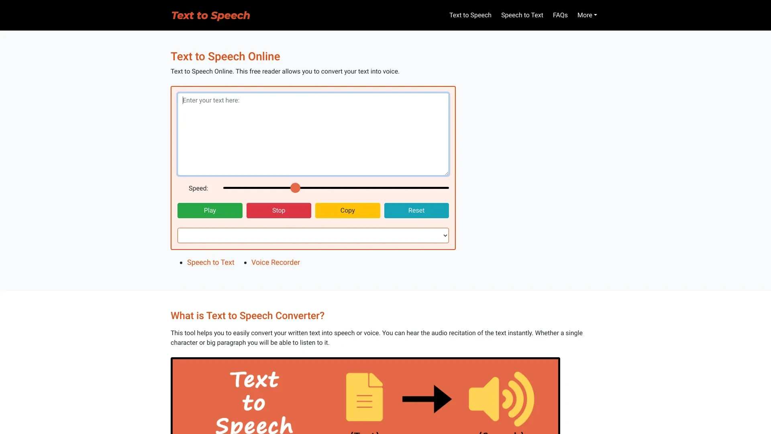
Task: Click inside the text input field
Action: [x=313, y=133]
